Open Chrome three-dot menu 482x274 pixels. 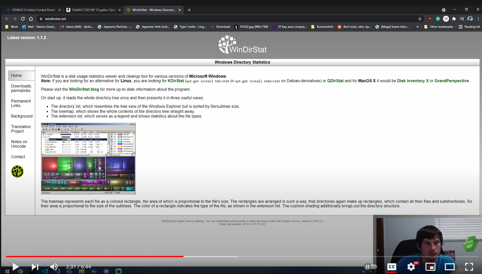[478, 19]
